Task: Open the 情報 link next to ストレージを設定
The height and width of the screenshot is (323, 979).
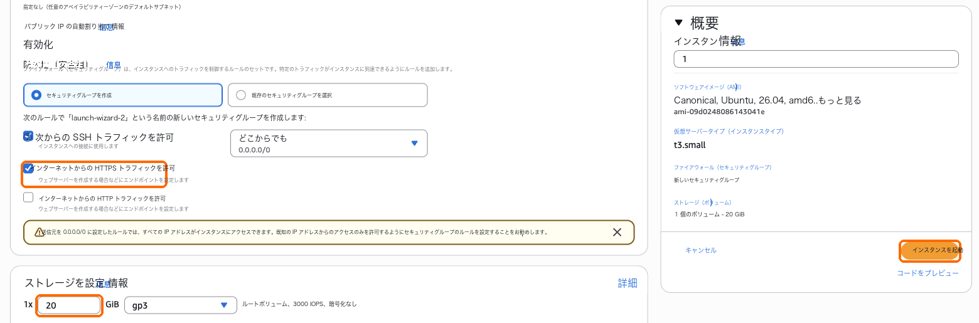Action: click(104, 283)
